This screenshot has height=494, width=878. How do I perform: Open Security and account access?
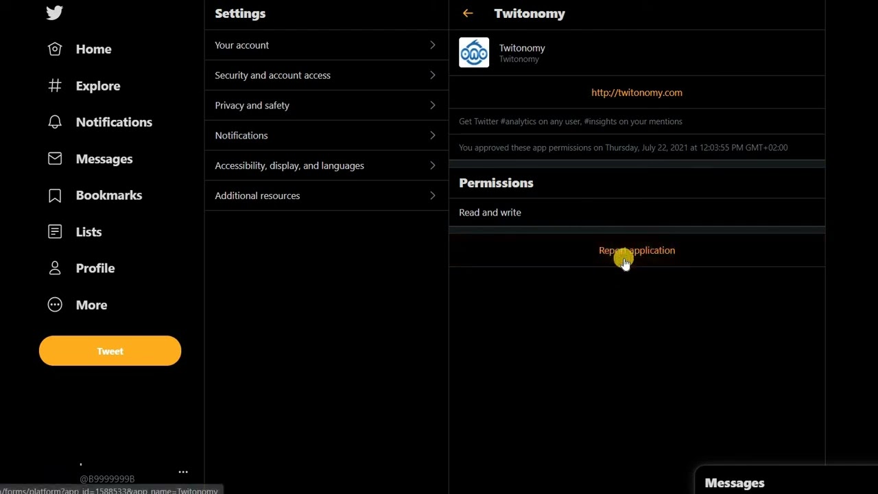point(327,75)
